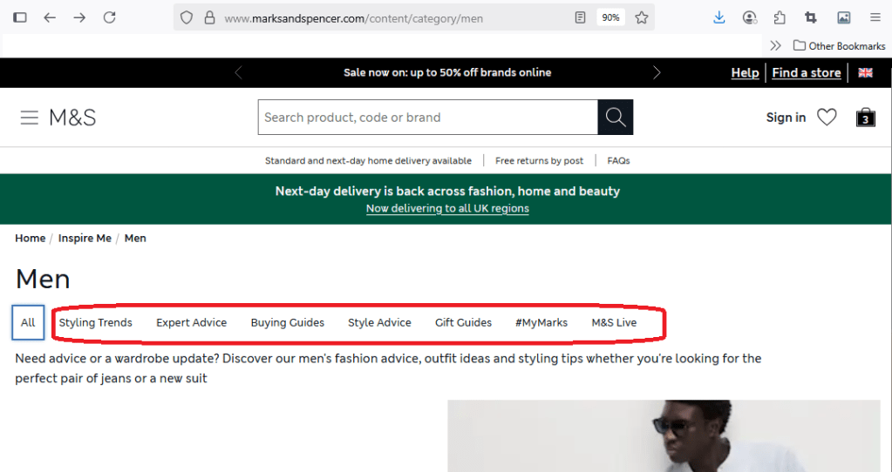Open Now delivering to all UK regions link
892x472 pixels.
coord(447,209)
